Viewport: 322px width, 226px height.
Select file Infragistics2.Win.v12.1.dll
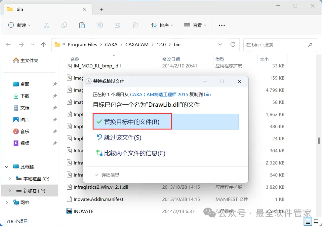coord(101,187)
